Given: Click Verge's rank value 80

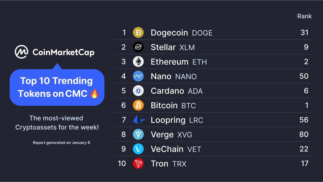Looking at the screenshot, I should click(304, 134).
